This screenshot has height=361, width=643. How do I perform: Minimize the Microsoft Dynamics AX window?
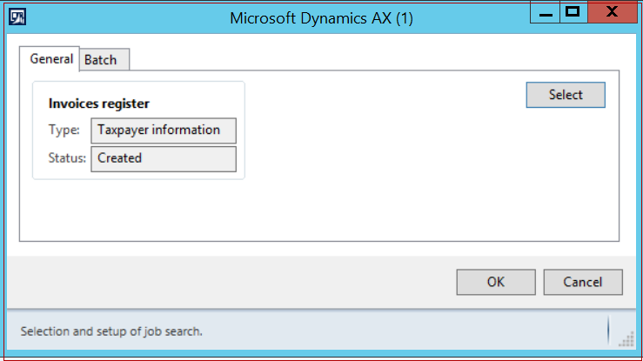(545, 12)
